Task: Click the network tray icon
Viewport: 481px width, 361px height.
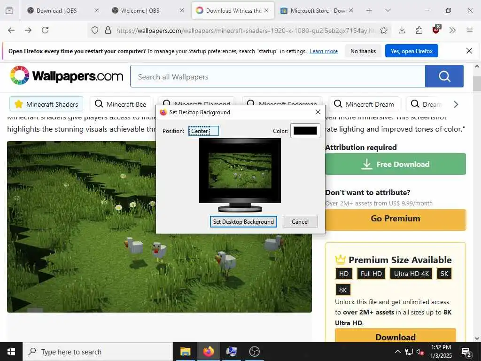Action: point(409,352)
